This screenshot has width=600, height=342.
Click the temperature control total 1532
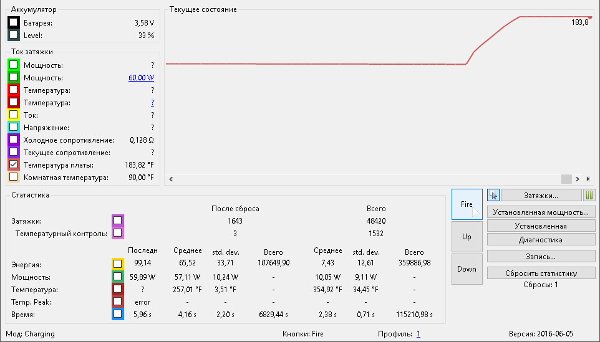(x=375, y=233)
